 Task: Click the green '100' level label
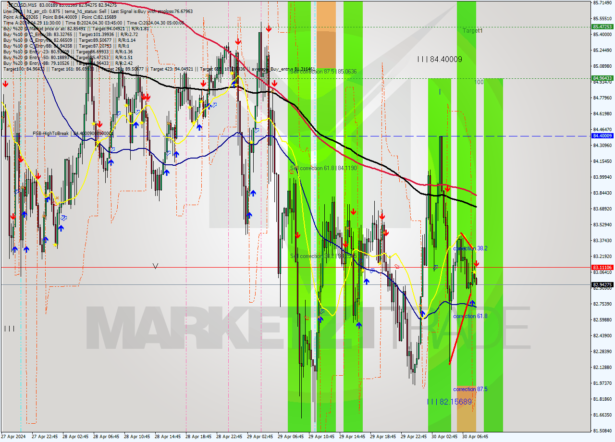click(479, 82)
